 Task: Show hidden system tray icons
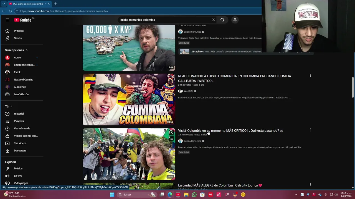pyautogui.click(x=296, y=195)
